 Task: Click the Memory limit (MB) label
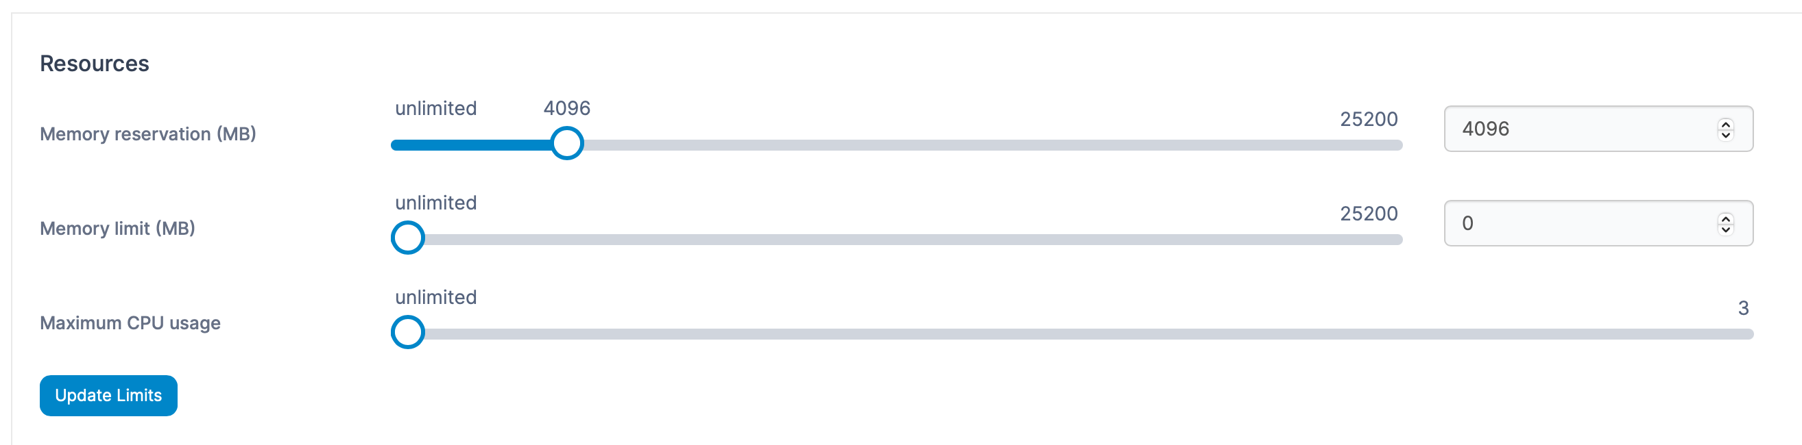tap(117, 229)
